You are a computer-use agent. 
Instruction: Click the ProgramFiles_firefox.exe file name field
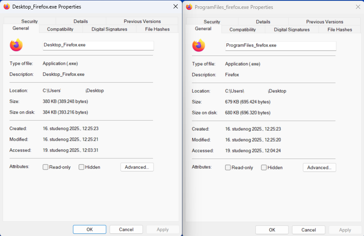pos(281,46)
